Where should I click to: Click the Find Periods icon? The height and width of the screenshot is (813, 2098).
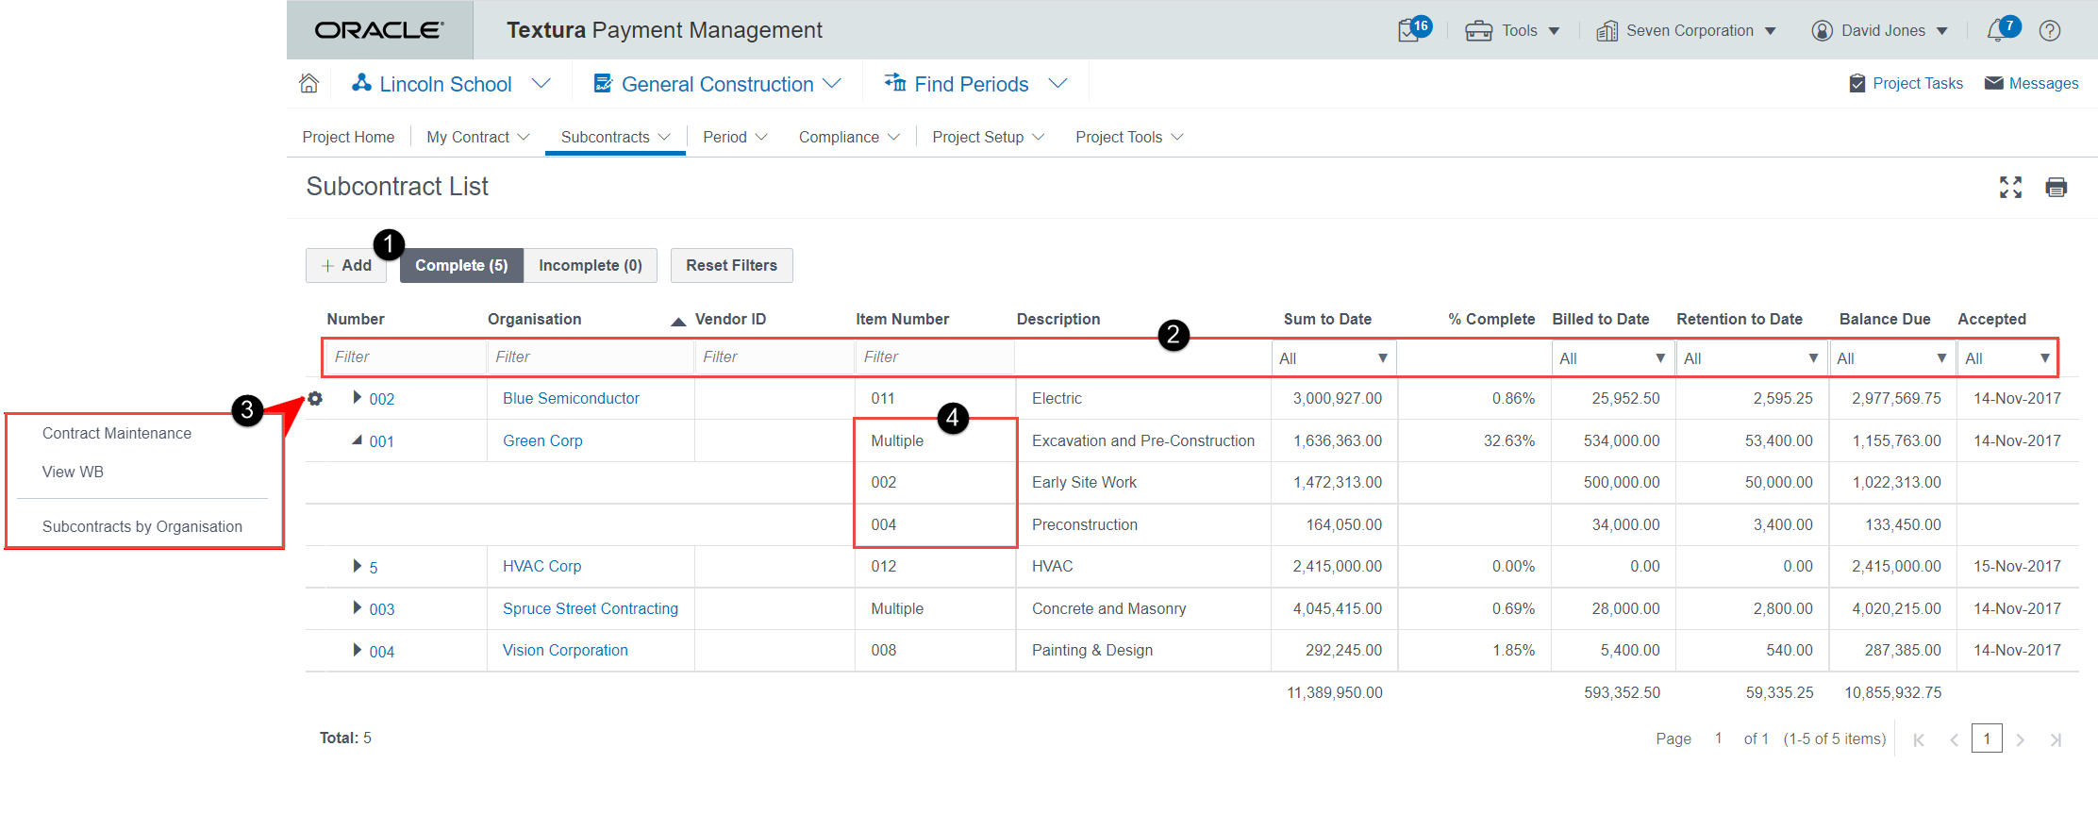(x=895, y=83)
